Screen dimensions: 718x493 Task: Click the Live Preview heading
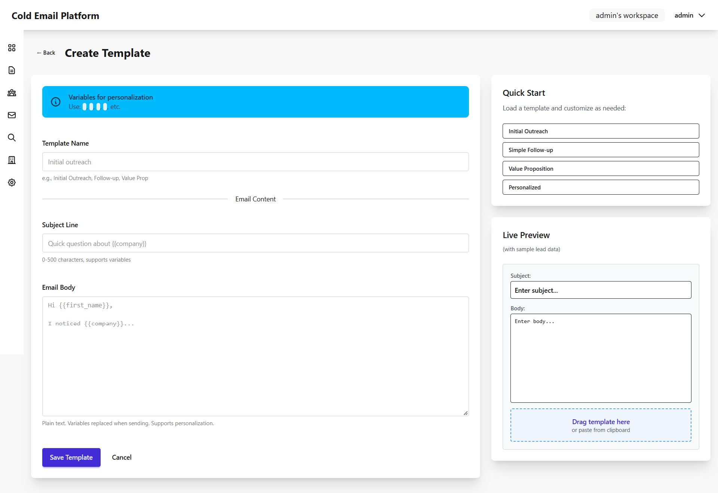pos(526,235)
